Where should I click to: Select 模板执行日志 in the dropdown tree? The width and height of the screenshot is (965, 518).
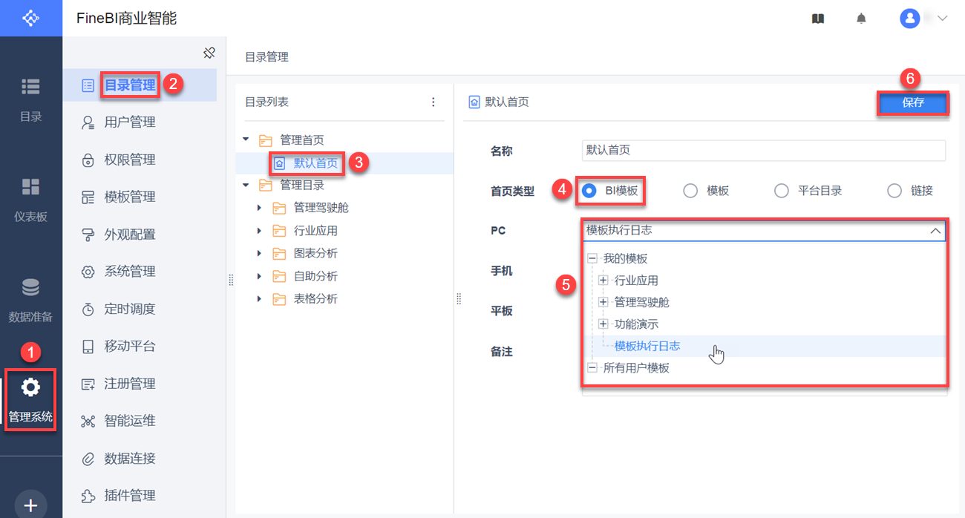647,346
